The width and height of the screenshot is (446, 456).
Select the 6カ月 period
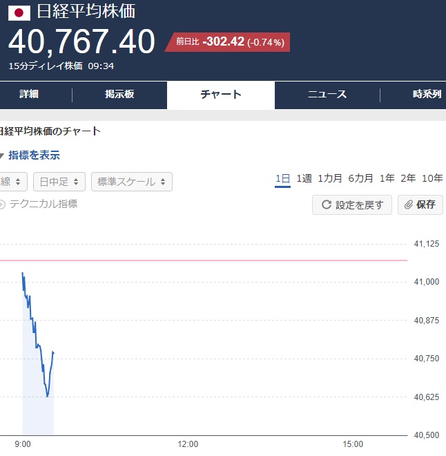click(x=360, y=178)
